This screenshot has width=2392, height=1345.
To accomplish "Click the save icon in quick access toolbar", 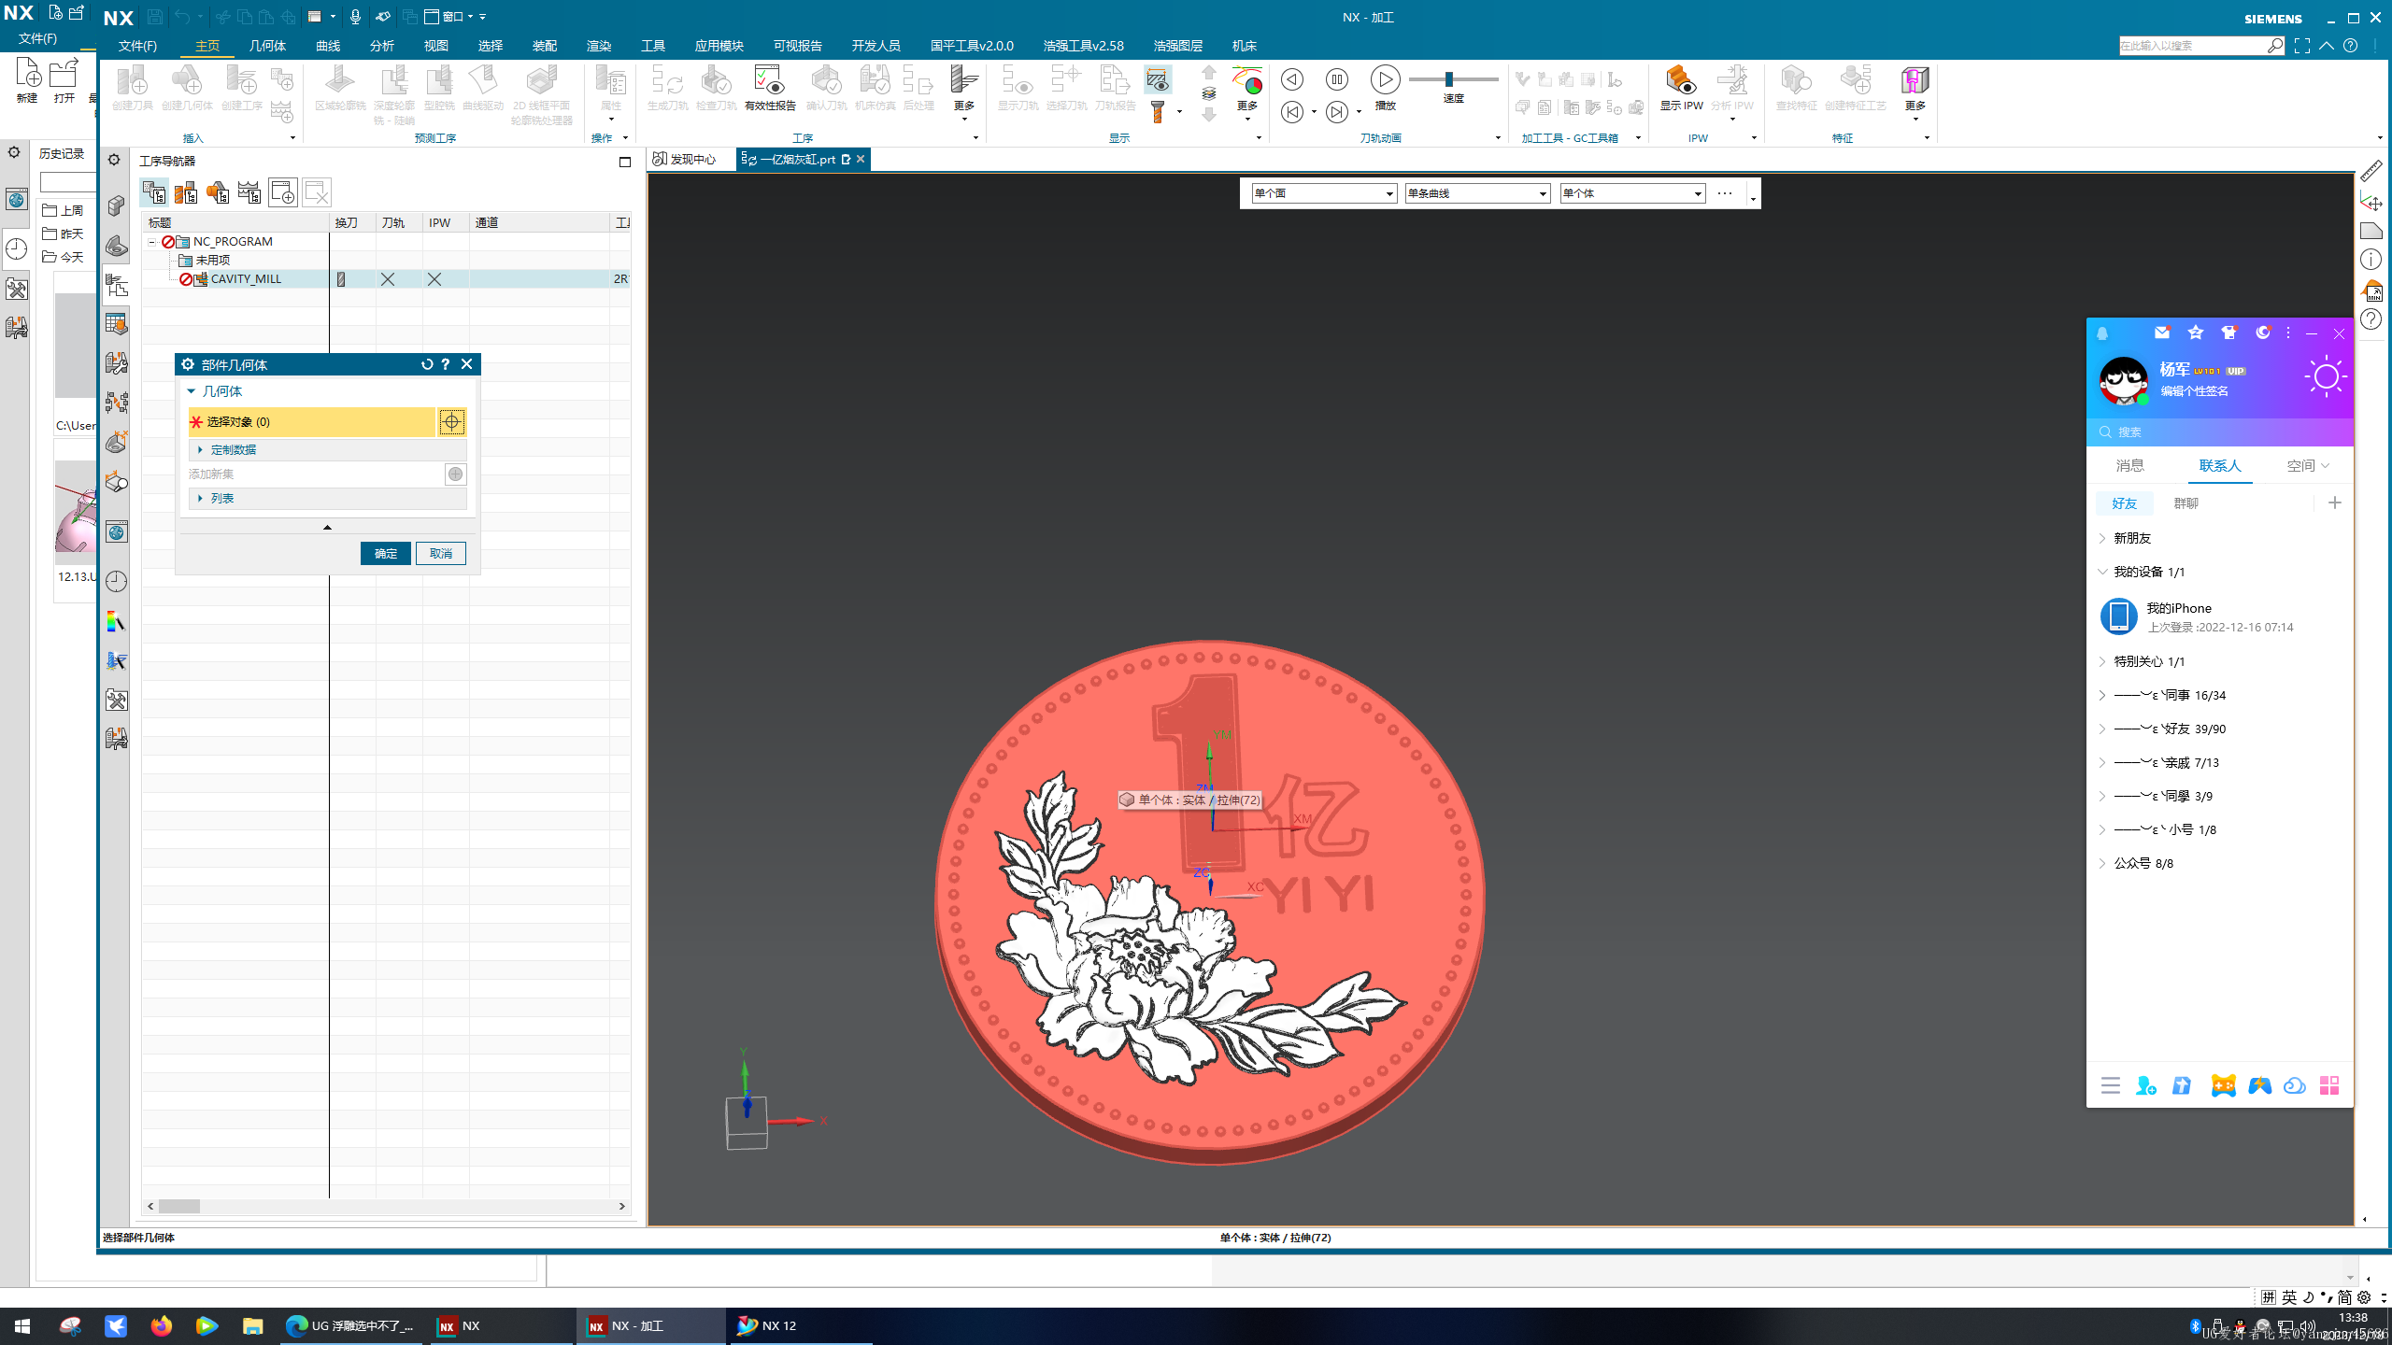I will (x=155, y=17).
